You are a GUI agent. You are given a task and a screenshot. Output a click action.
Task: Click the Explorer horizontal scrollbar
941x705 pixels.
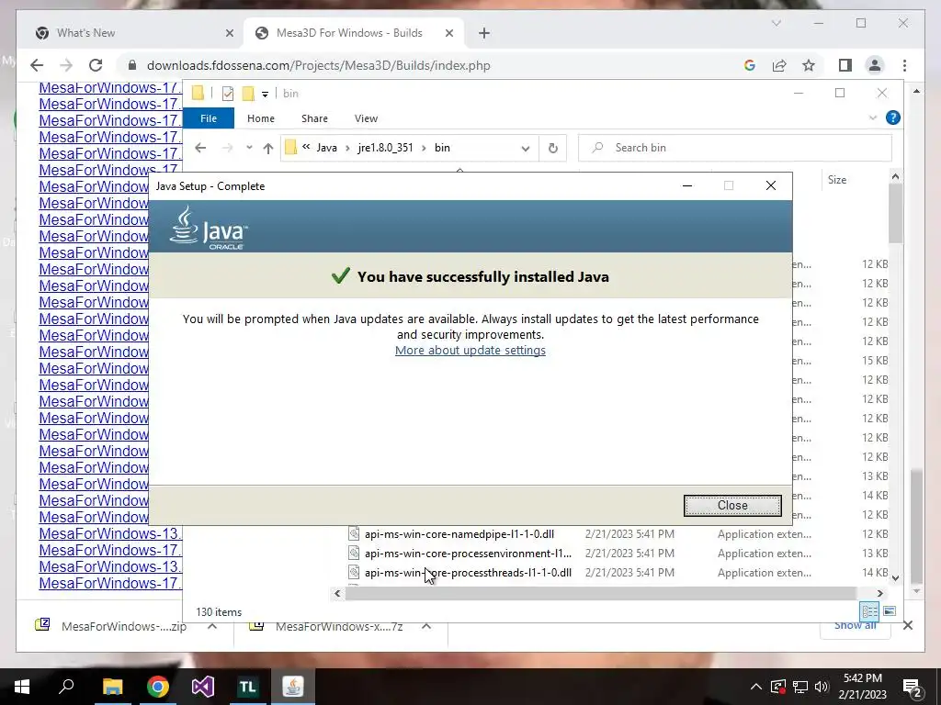pos(600,594)
